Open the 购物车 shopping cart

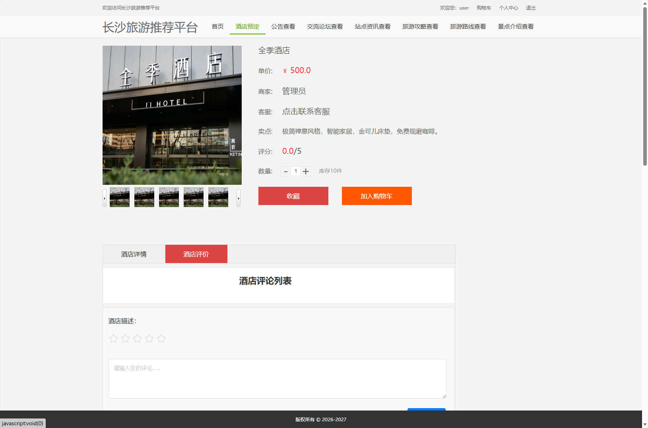(x=484, y=8)
